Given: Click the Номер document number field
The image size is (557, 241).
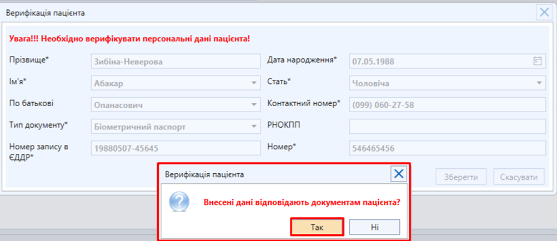Looking at the screenshot, I should [x=447, y=148].
